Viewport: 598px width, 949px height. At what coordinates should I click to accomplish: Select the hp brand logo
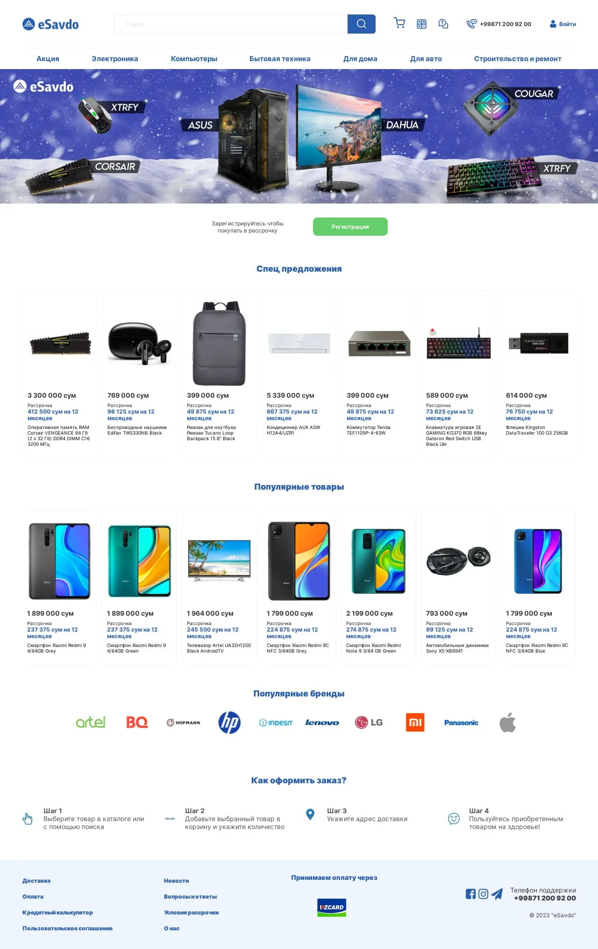pos(229,723)
